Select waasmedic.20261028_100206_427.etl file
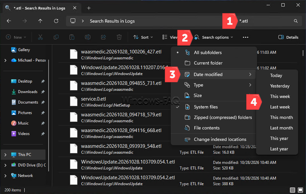 click(x=121, y=52)
